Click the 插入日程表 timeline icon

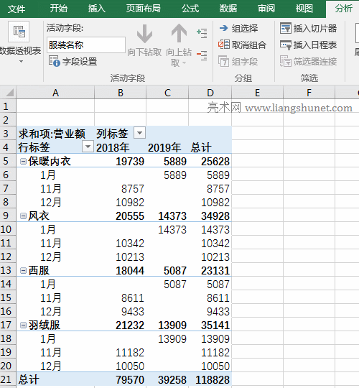[x=286, y=45]
